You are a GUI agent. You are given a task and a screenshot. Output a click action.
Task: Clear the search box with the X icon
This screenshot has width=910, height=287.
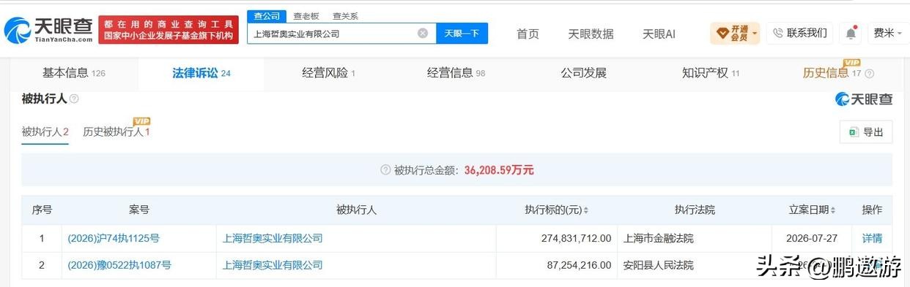(423, 33)
